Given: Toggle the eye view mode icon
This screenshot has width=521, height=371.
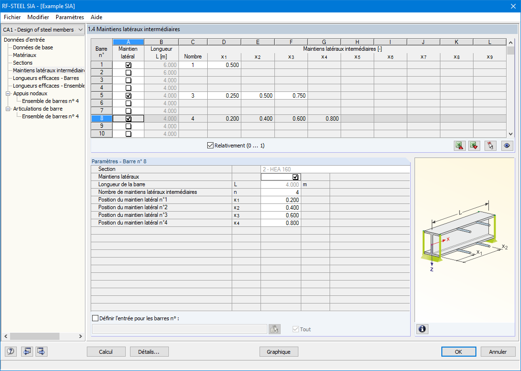Looking at the screenshot, I should [507, 146].
